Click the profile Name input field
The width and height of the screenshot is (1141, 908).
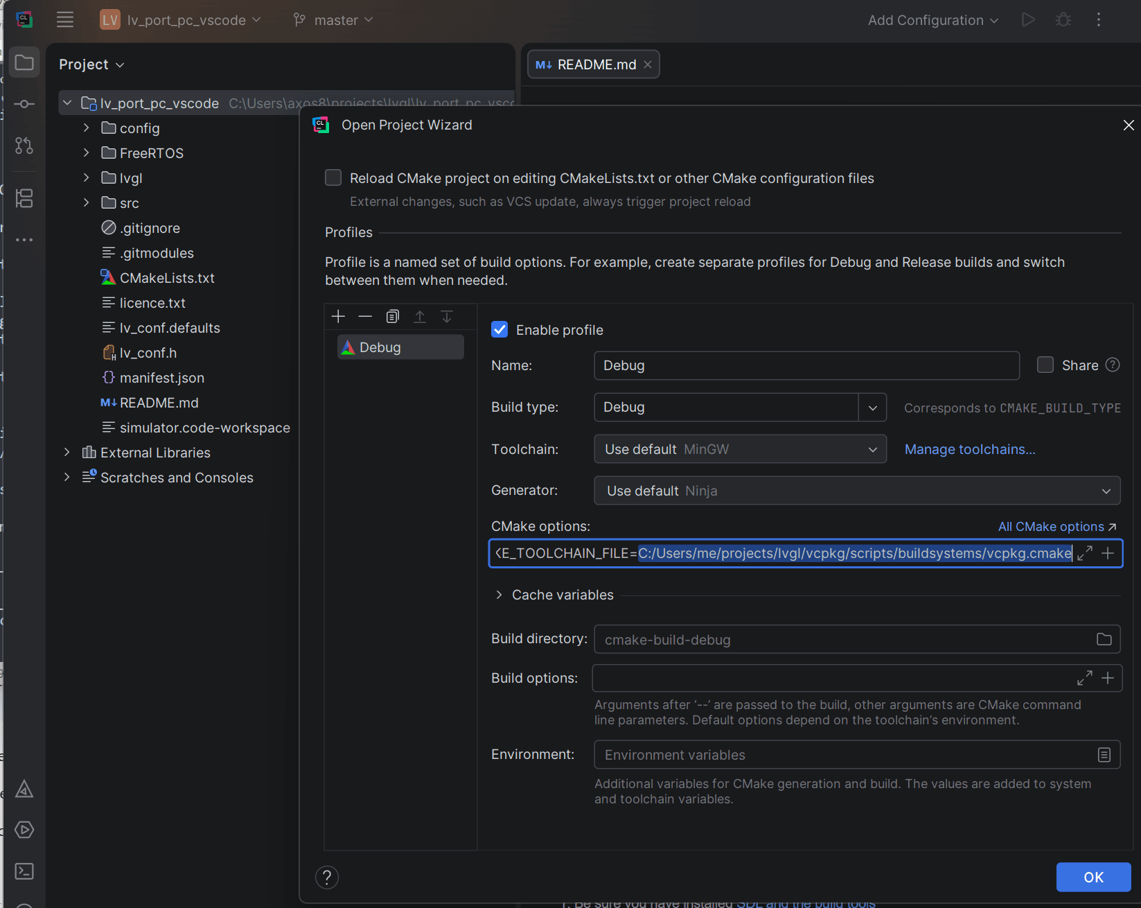(x=806, y=365)
